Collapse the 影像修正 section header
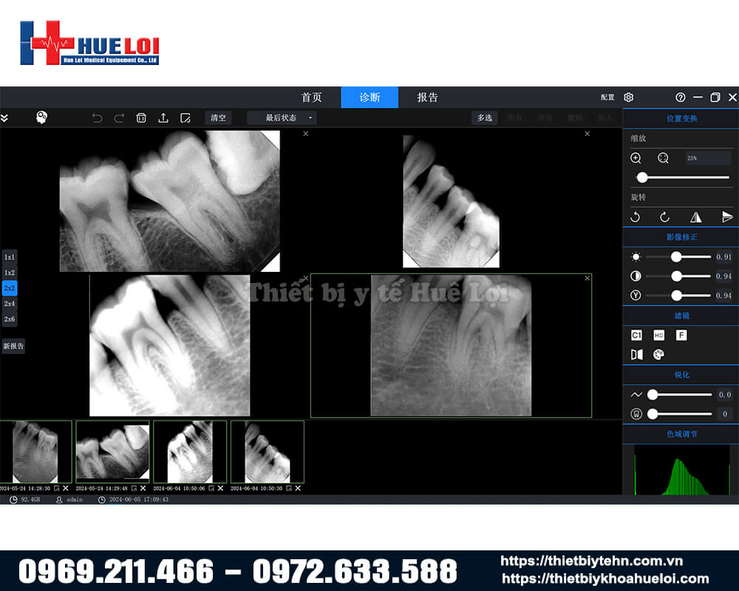This screenshot has width=739, height=591. [681, 237]
